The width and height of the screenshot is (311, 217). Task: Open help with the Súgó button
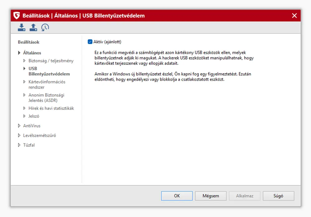[278, 196]
